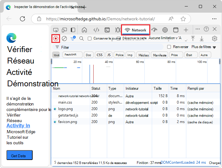Click the blue DOMContentLoaded timeline marker
Viewport: 222px width, 168px height.
pos(90,74)
